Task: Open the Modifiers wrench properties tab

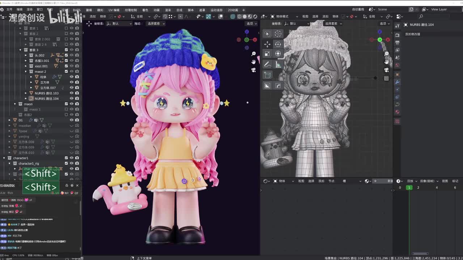Action: pyautogui.click(x=397, y=82)
